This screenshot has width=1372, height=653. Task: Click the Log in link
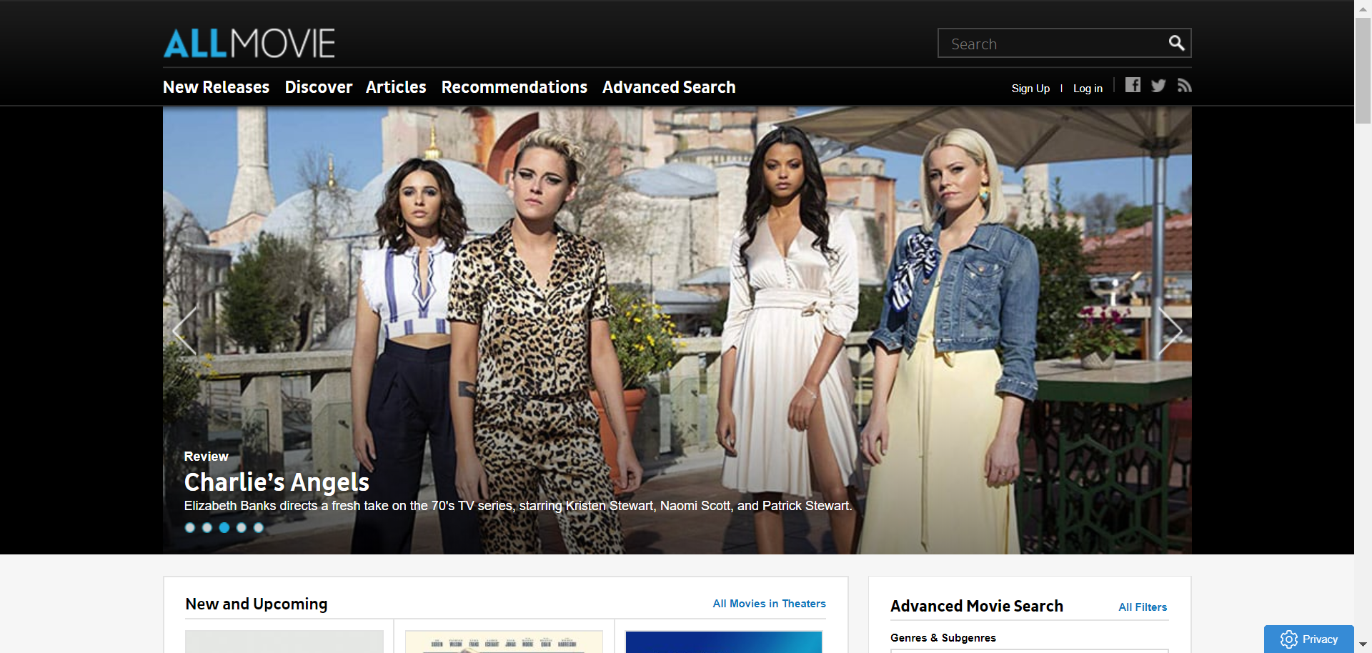pyautogui.click(x=1087, y=89)
